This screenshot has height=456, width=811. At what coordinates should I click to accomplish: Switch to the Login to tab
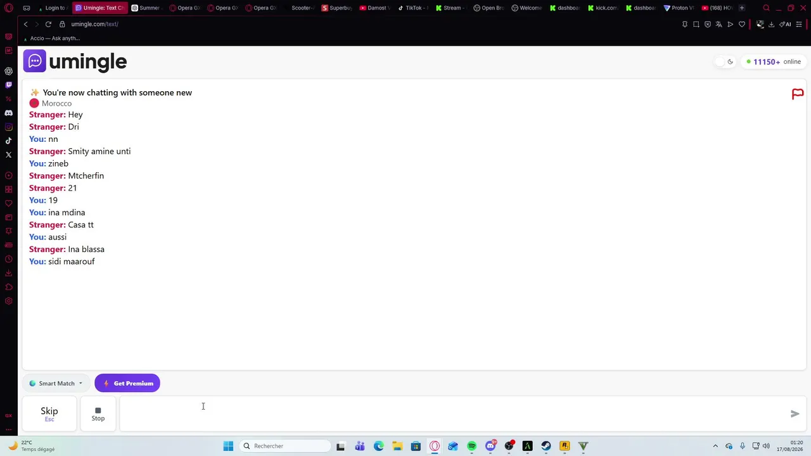pyautogui.click(x=53, y=8)
